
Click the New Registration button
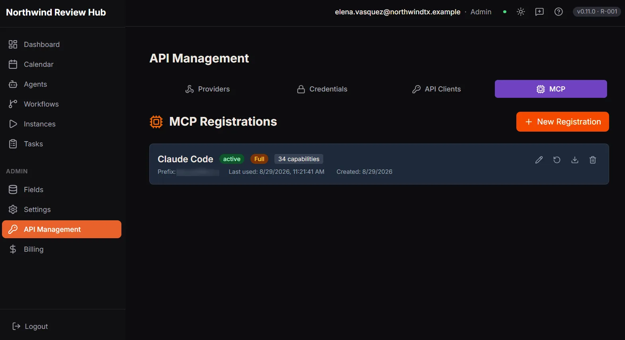point(562,122)
